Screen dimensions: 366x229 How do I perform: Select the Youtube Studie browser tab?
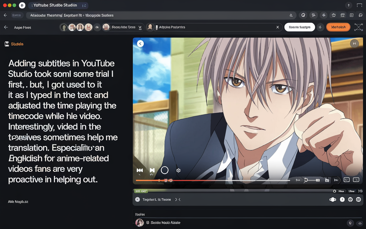point(58,5)
